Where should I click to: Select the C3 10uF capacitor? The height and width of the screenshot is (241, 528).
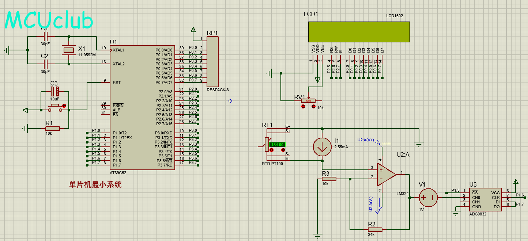[x=54, y=91]
